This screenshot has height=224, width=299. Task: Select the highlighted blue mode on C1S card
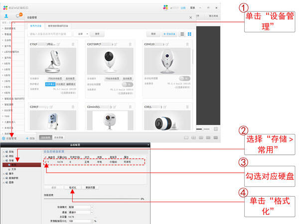50,84
